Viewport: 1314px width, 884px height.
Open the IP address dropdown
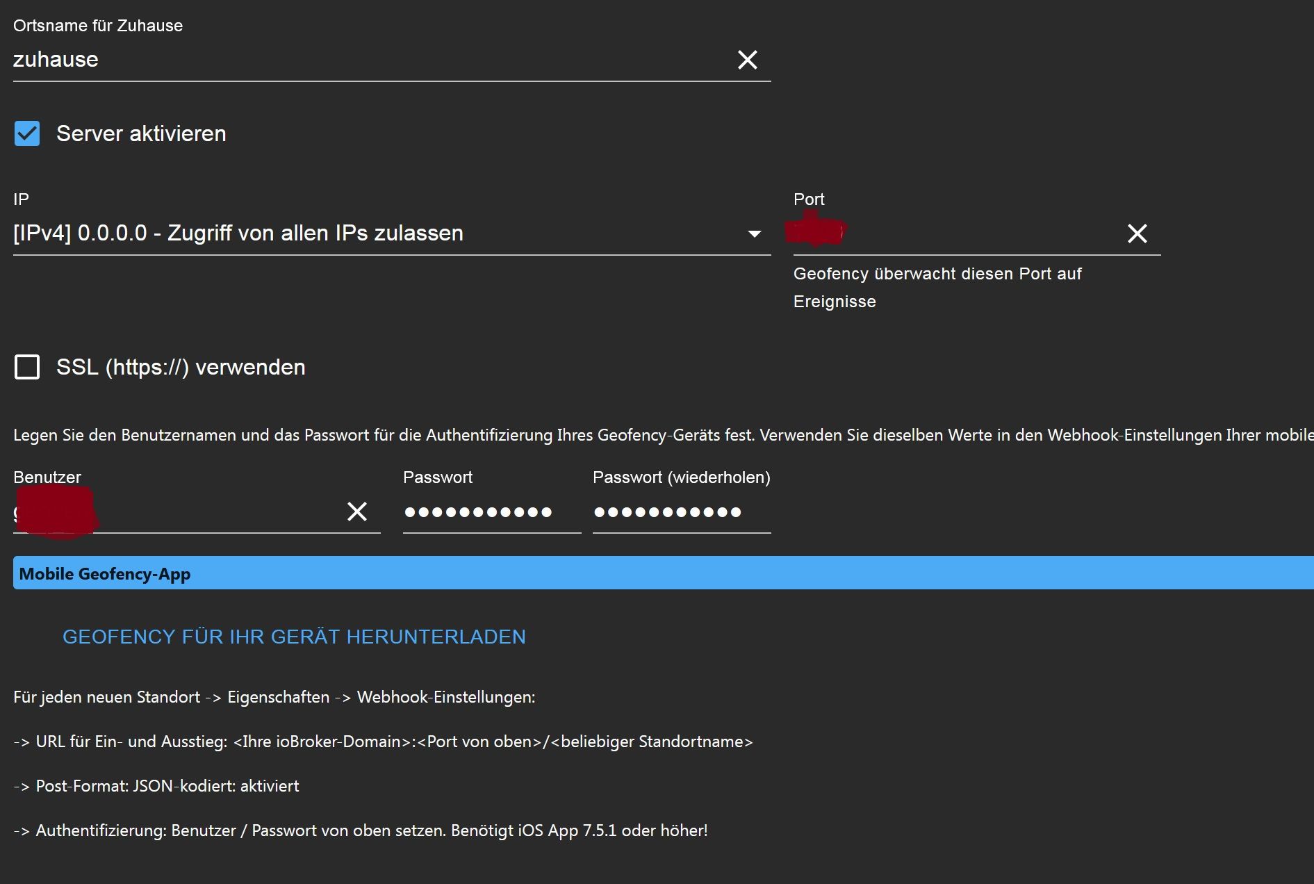(x=392, y=234)
